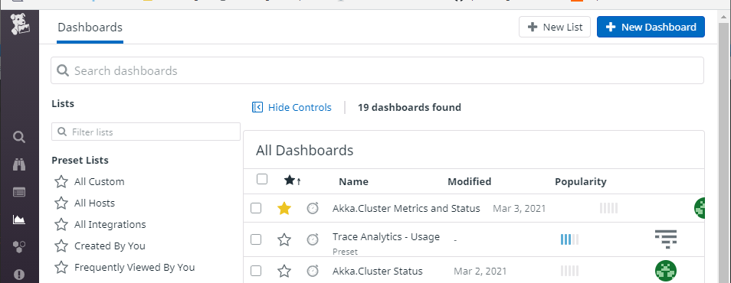Tick the select-all checkbox in table header
Image resolution: width=731 pixels, height=283 pixels.
tap(262, 179)
